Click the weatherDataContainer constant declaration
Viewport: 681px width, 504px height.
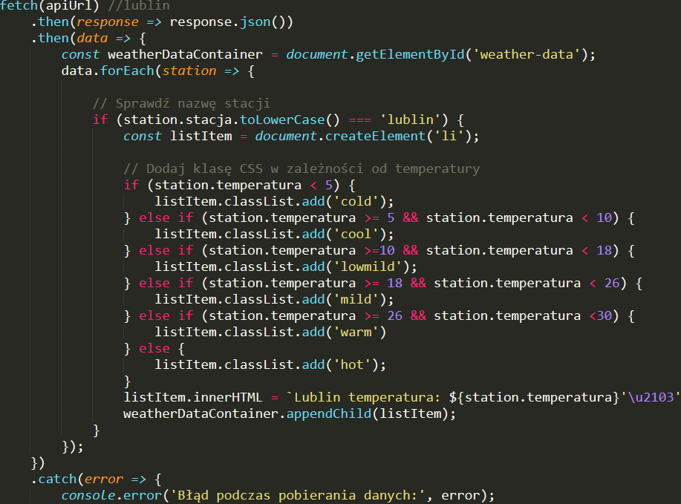tap(172, 54)
